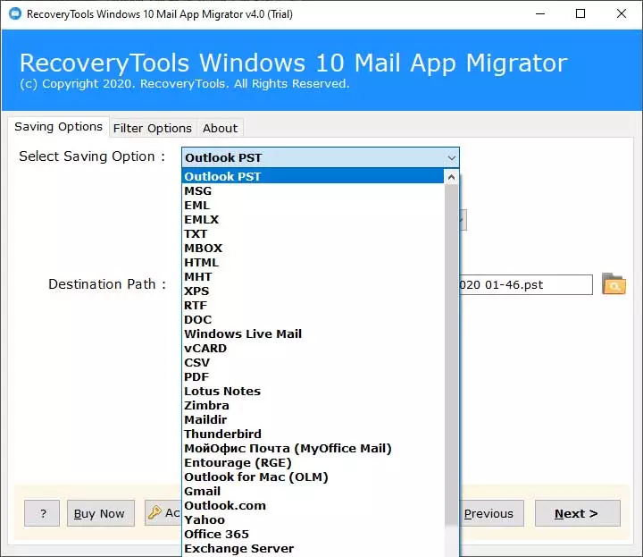This screenshot has width=643, height=557.
Task: Pick Thunderbird as the saving option
Action: coord(222,434)
